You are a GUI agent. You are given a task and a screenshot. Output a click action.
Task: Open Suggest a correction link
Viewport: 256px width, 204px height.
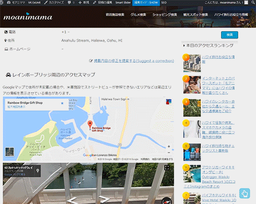point(134,61)
